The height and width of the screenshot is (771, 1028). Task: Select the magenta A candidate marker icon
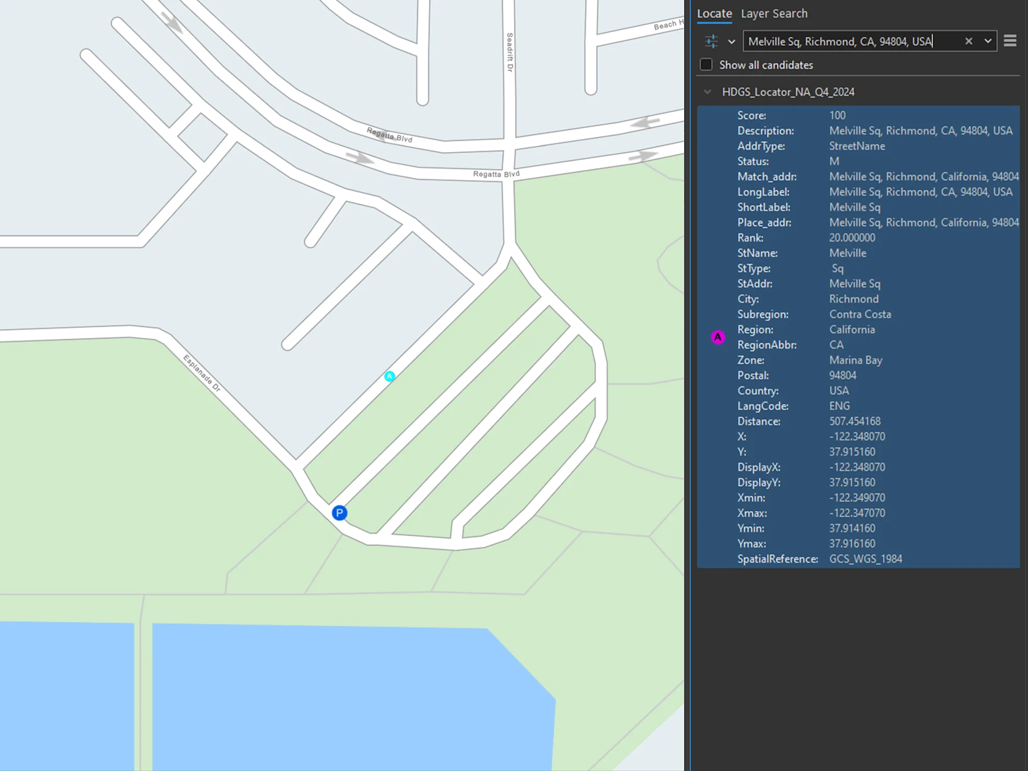(x=717, y=337)
